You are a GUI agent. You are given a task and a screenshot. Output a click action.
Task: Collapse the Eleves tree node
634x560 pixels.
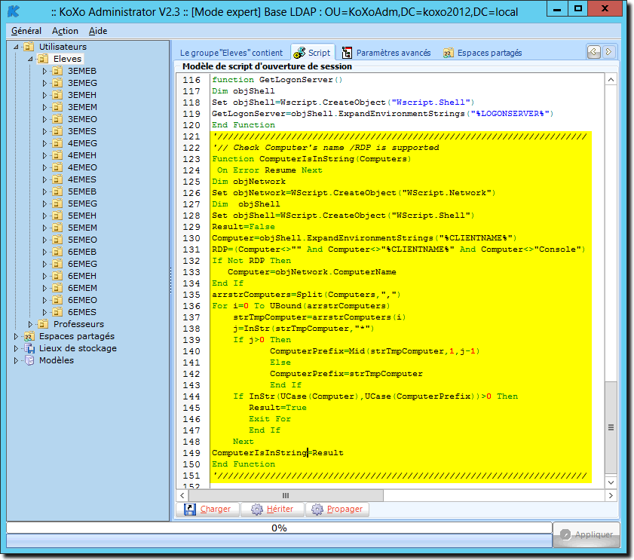[x=31, y=59]
